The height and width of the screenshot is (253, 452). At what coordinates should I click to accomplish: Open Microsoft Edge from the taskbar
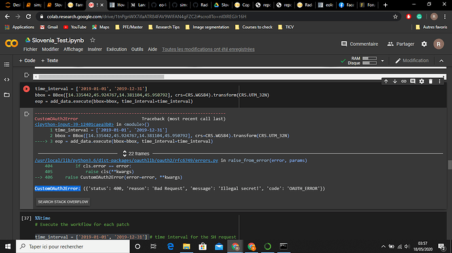point(170,246)
